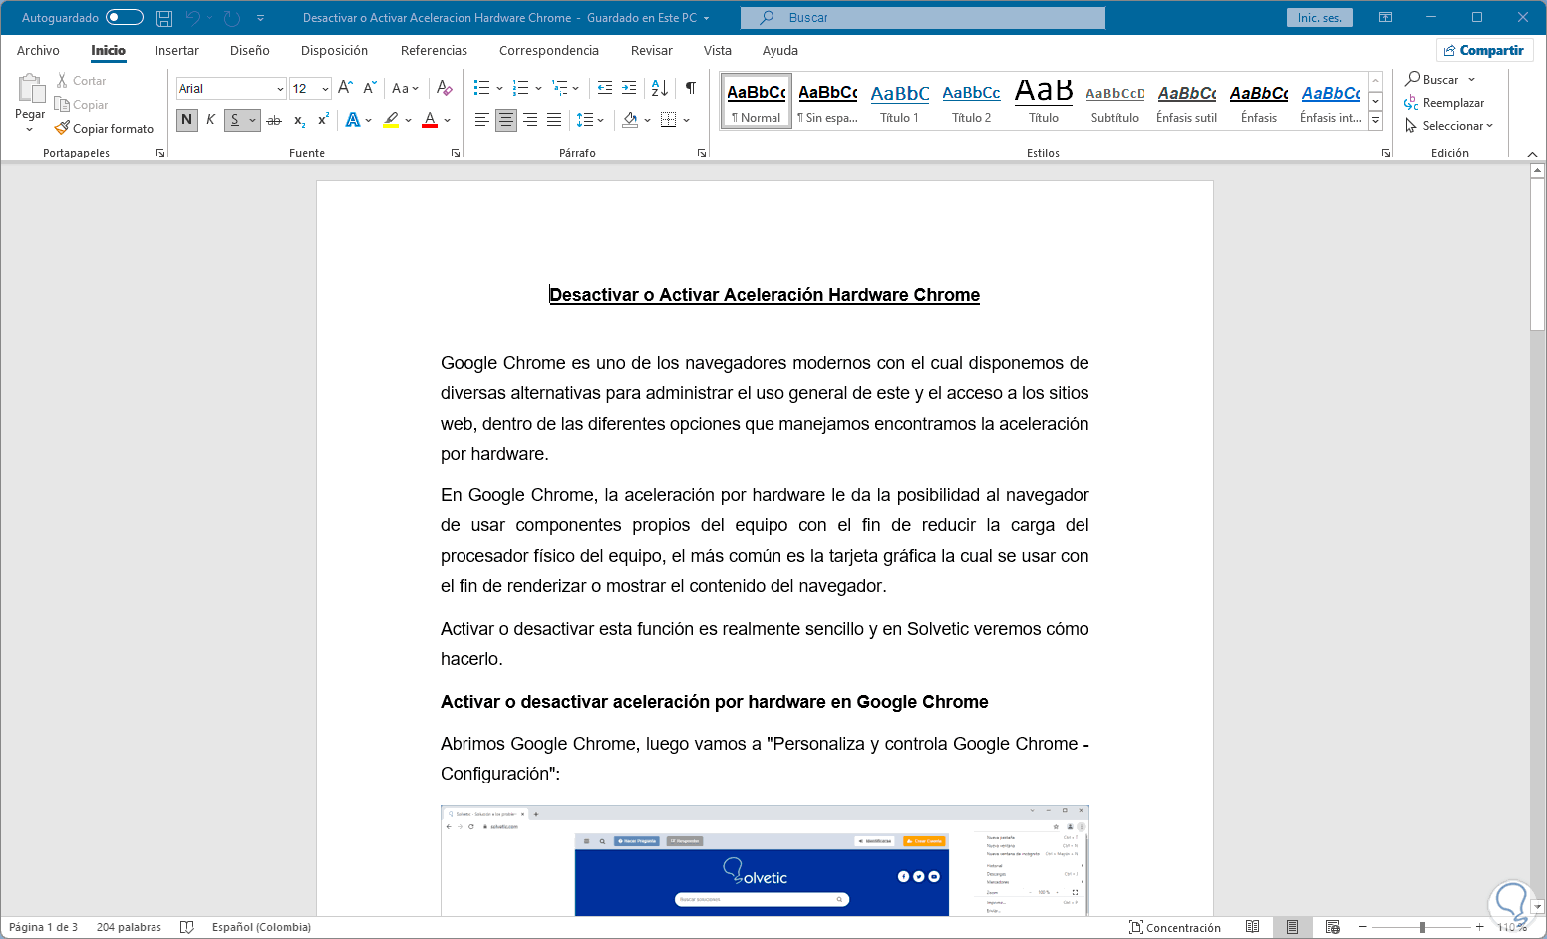1547x939 pixels.
Task: Zoom out with the minus icon
Action: (x=1362, y=927)
